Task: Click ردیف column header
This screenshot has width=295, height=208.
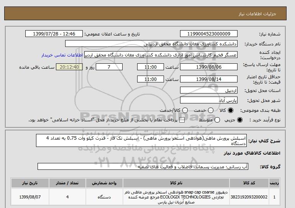Action: point(274,183)
